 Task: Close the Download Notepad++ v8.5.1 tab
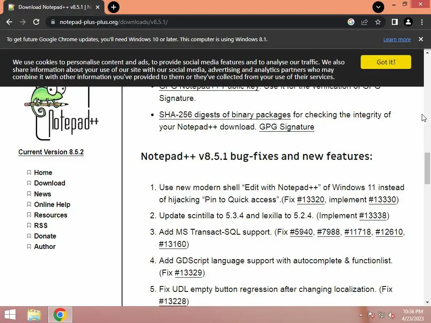point(98,7)
